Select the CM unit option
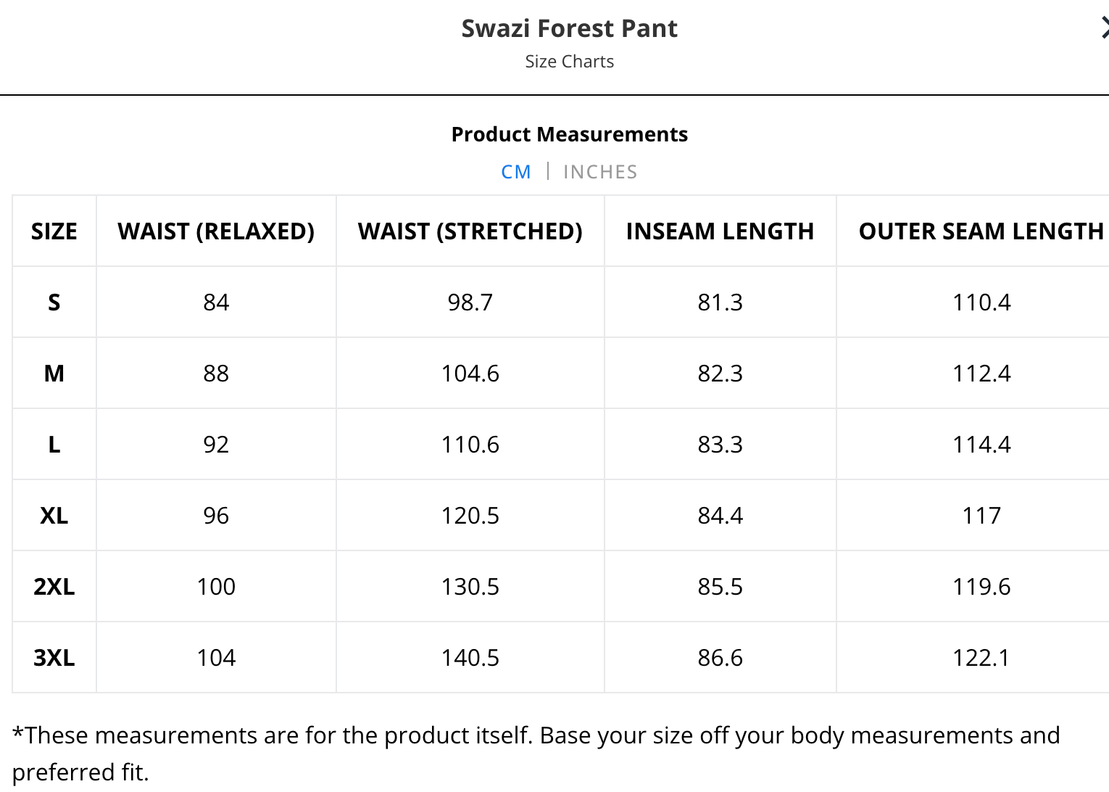1109x792 pixels. click(516, 172)
